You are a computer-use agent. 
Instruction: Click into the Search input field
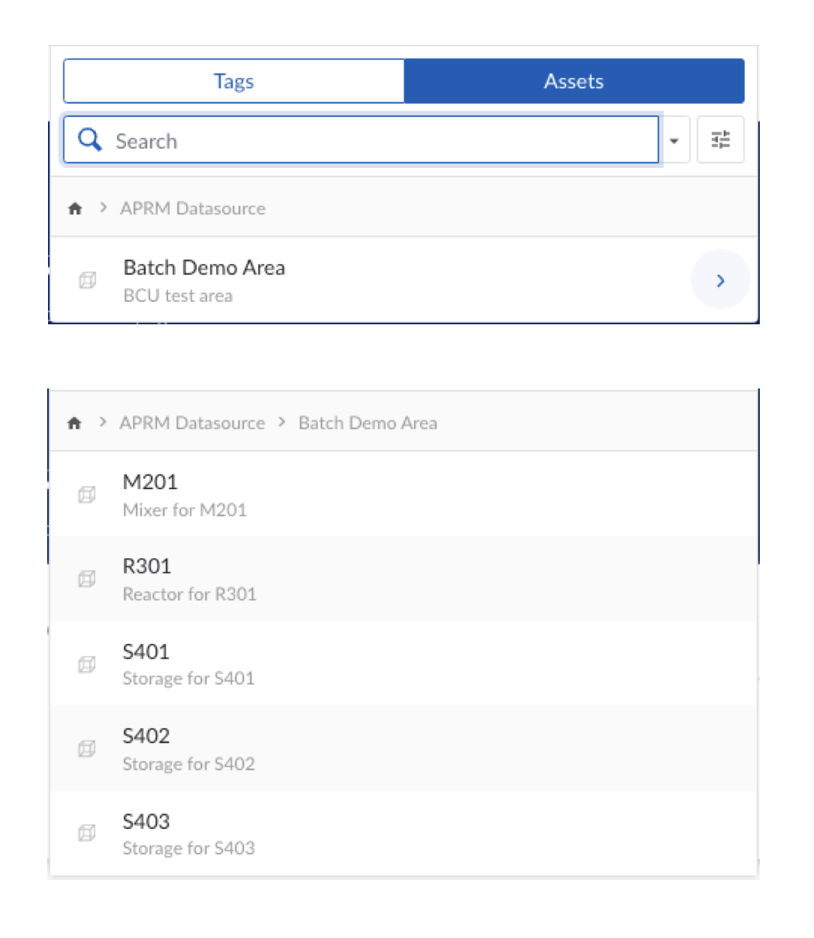point(380,141)
